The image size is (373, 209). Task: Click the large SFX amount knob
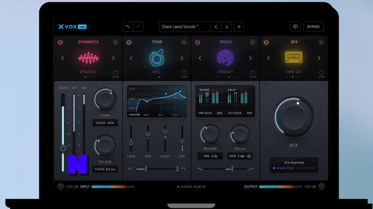294,117
